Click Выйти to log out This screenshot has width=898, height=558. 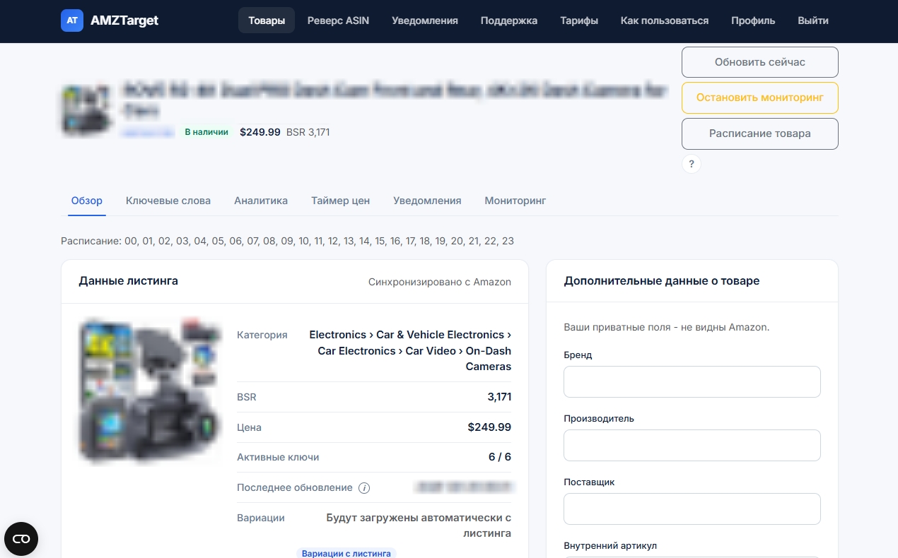click(813, 20)
